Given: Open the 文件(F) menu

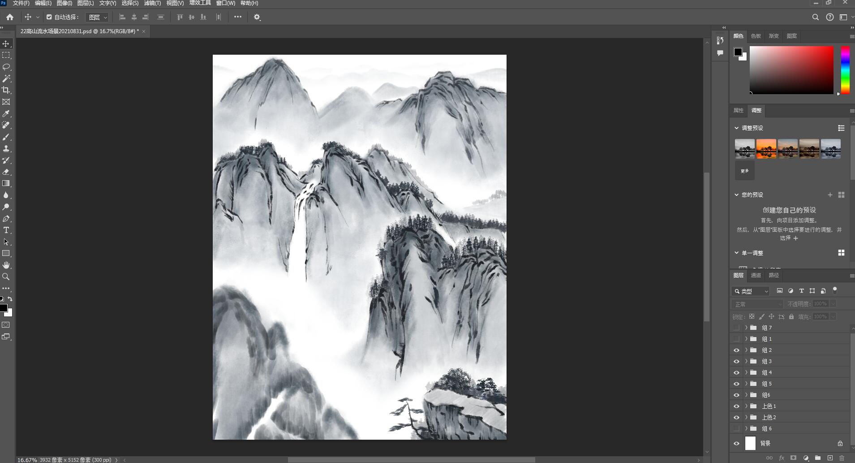Looking at the screenshot, I should [21, 3].
